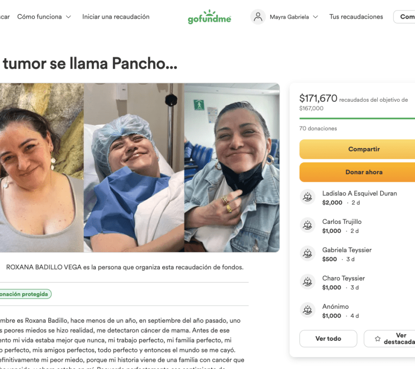
Task: Go to Tus recaudaciones
Action: click(x=356, y=17)
